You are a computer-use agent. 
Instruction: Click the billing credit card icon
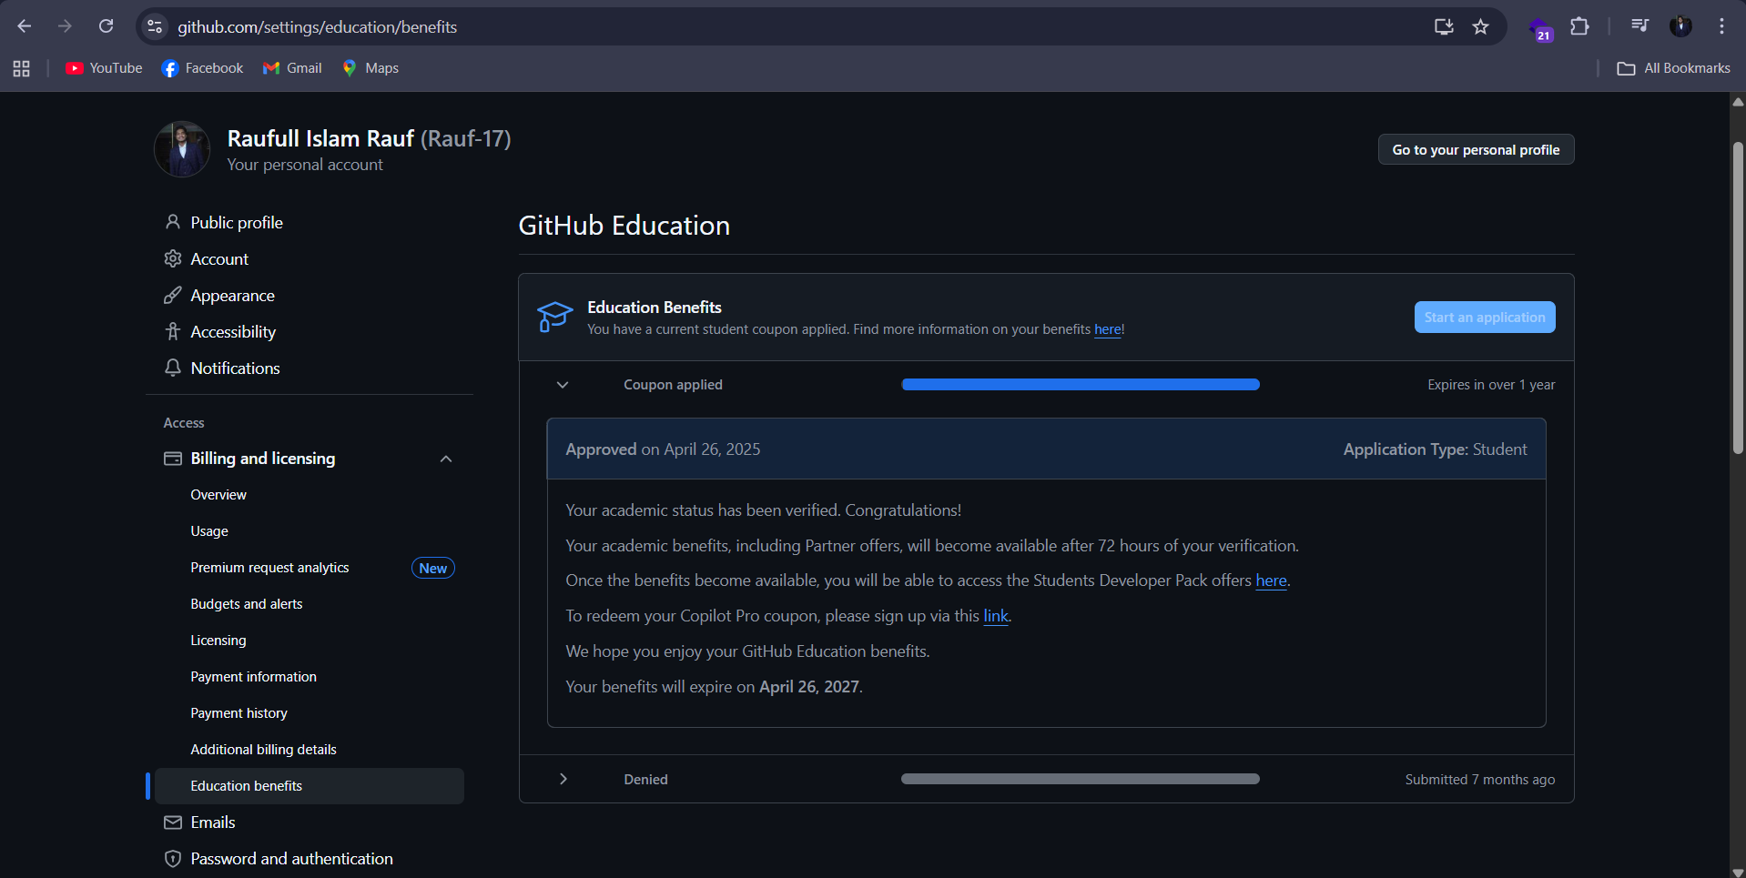pos(173,459)
